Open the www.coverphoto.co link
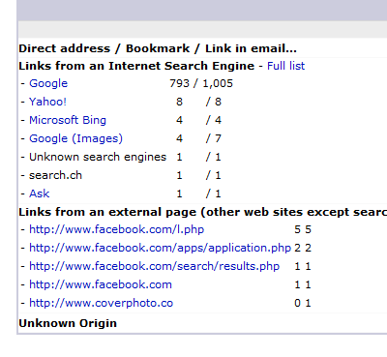The image size is (387, 357). pos(101,303)
